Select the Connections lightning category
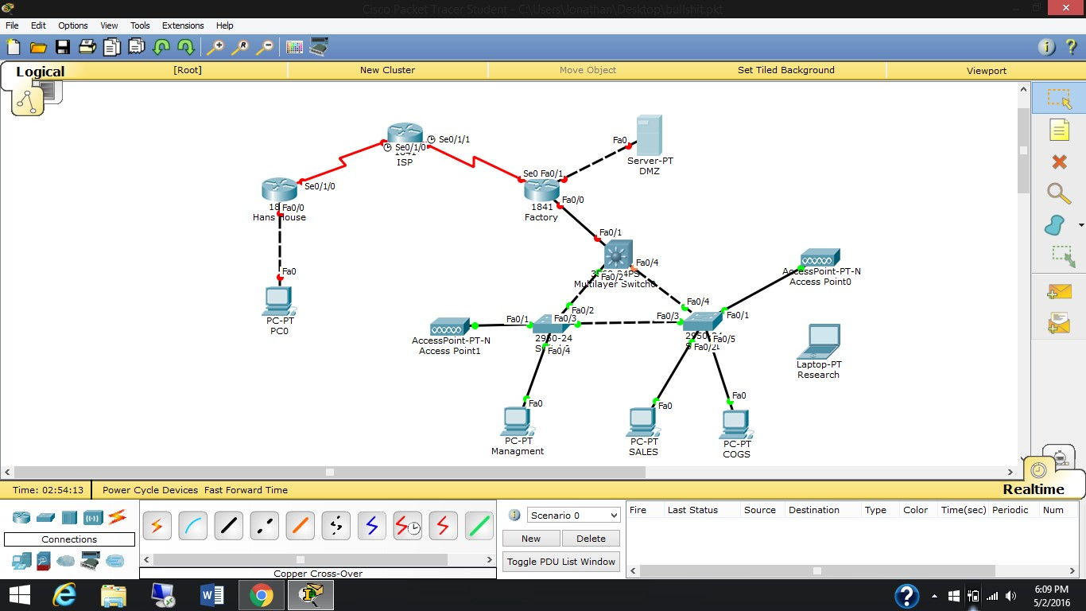This screenshot has height=611, width=1086. click(117, 517)
